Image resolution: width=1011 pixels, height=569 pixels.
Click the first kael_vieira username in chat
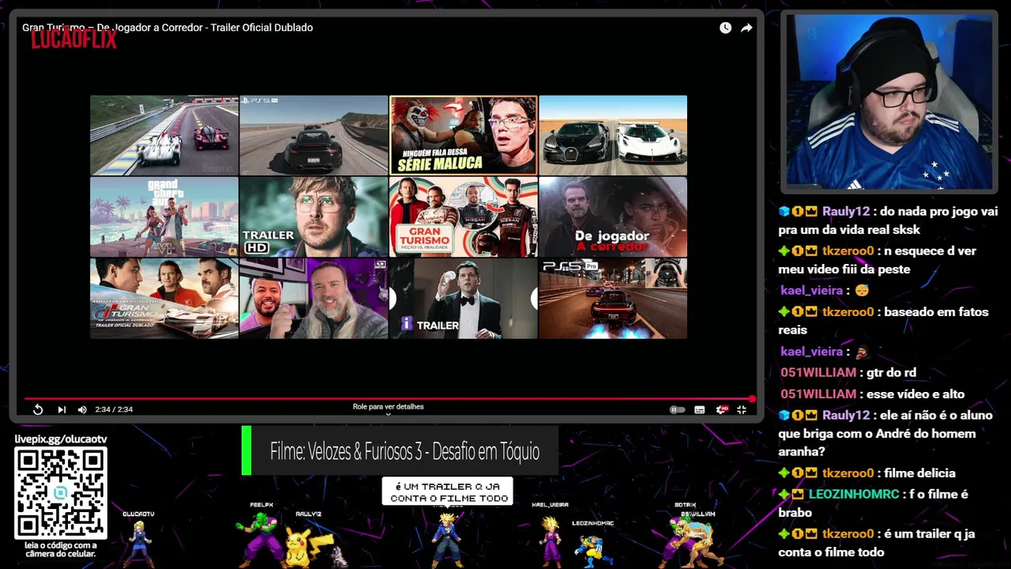[811, 290]
